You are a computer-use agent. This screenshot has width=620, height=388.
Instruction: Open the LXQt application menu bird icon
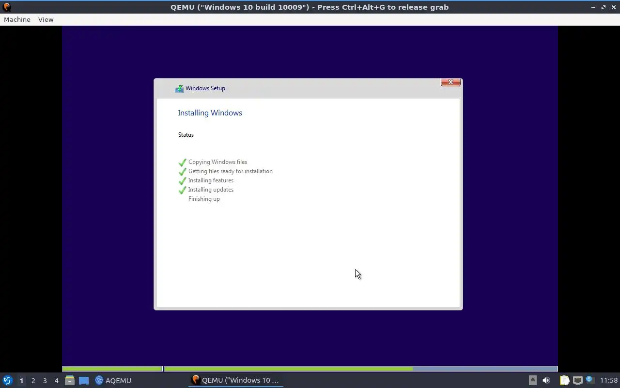(7, 380)
